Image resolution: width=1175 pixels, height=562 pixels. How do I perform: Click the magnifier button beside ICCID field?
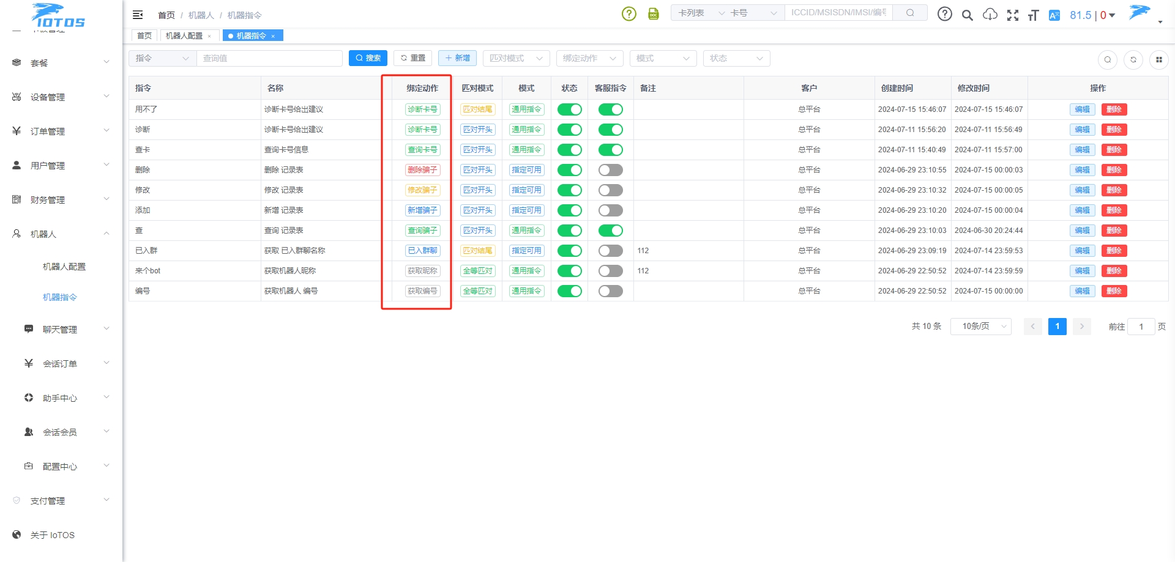(910, 13)
